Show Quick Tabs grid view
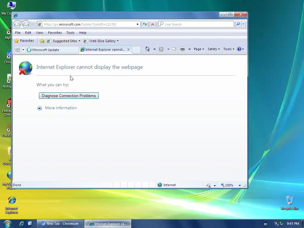304x228 pixels. 18,50
